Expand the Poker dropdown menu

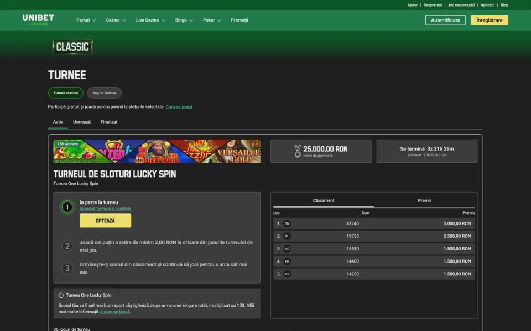pos(212,20)
